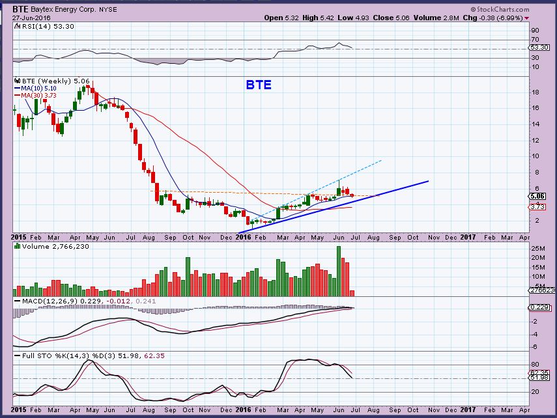Click the MA(30) 3.73 legend entry
557x418 pixels.
tap(35, 96)
